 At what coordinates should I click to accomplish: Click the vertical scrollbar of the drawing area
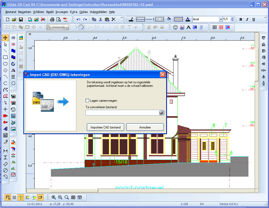(x=257, y=110)
